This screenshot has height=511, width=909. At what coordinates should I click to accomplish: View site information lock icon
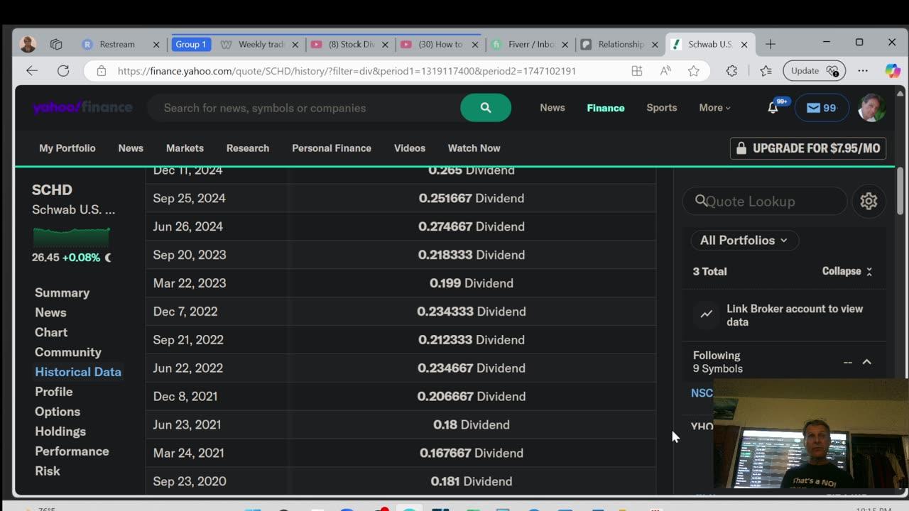102,71
